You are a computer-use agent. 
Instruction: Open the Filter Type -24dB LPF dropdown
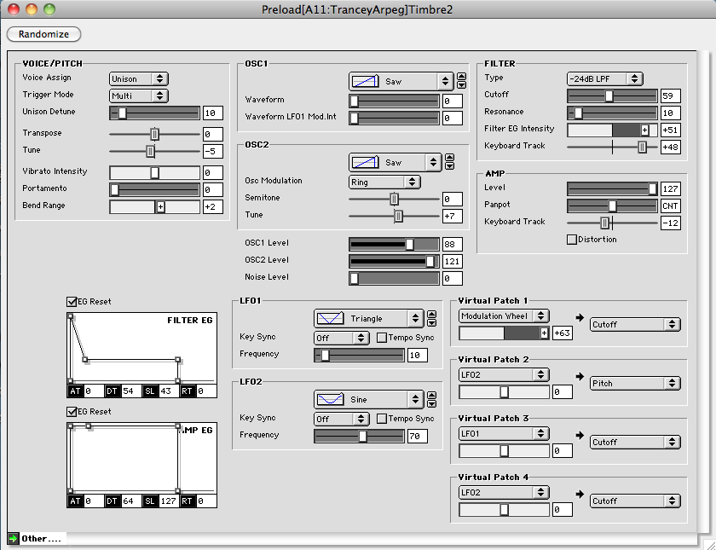pos(604,78)
